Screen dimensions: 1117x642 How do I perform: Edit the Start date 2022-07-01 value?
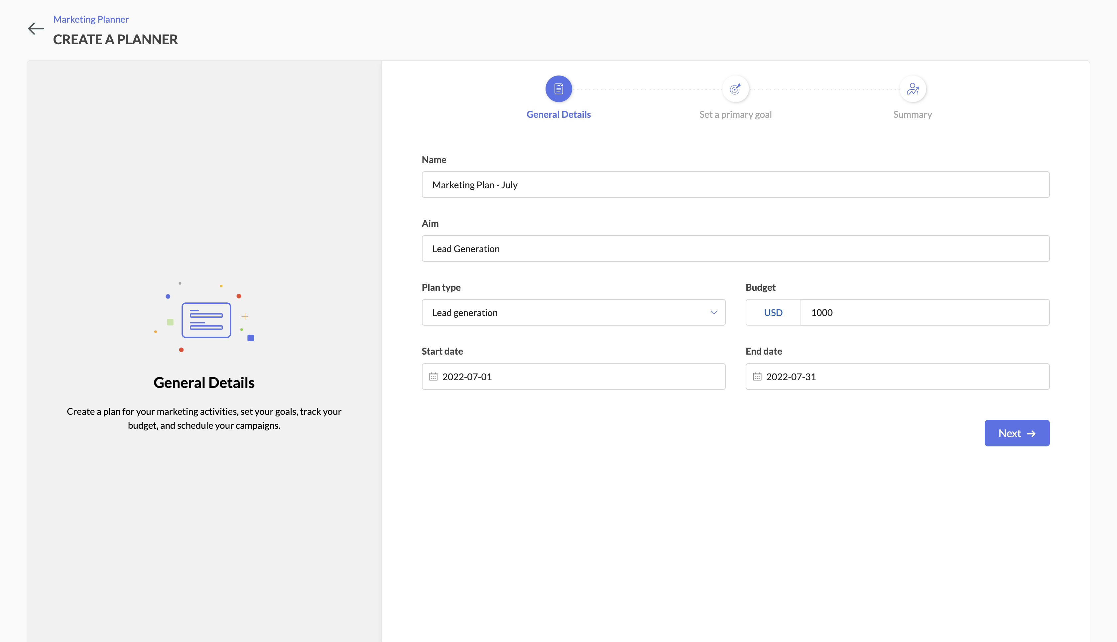(467, 377)
